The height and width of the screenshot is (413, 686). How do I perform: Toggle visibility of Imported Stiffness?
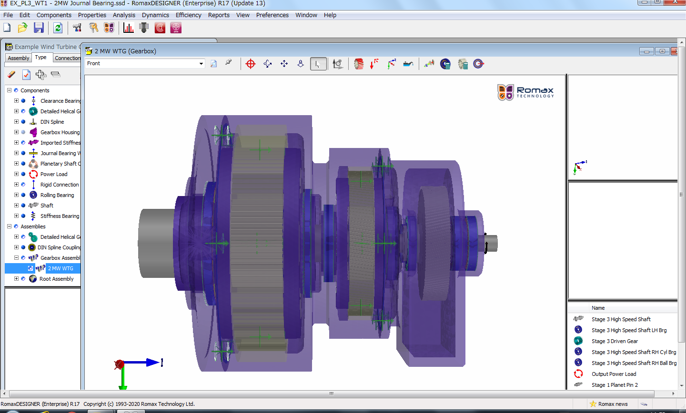coord(23,143)
